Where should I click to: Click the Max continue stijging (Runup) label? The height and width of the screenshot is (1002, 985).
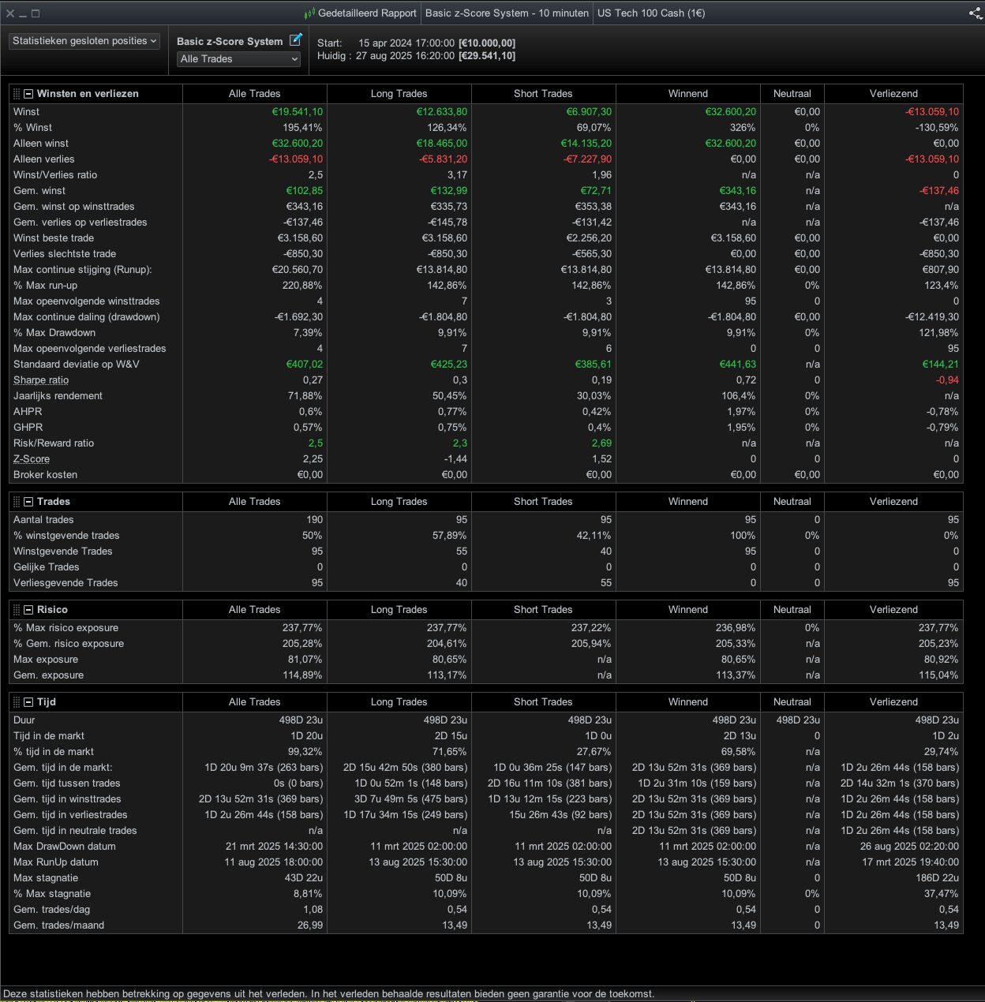(x=82, y=270)
